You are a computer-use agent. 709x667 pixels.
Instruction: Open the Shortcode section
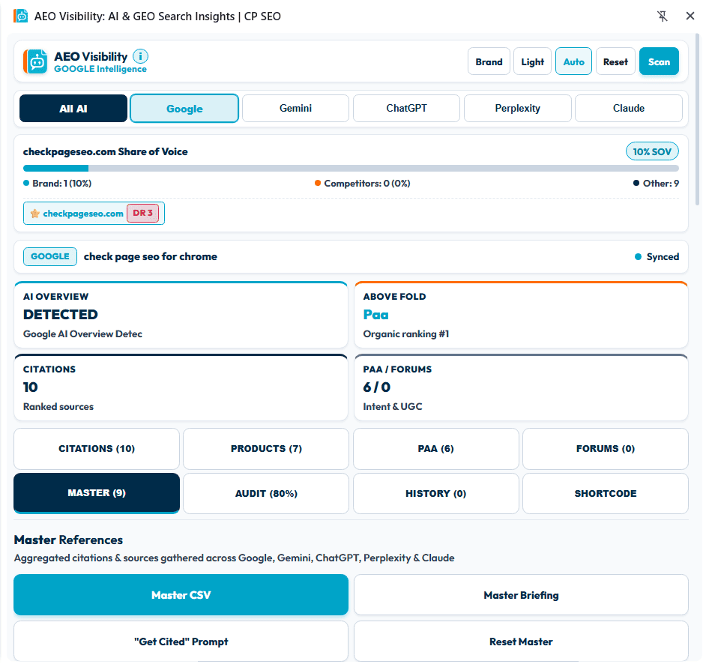click(x=606, y=493)
